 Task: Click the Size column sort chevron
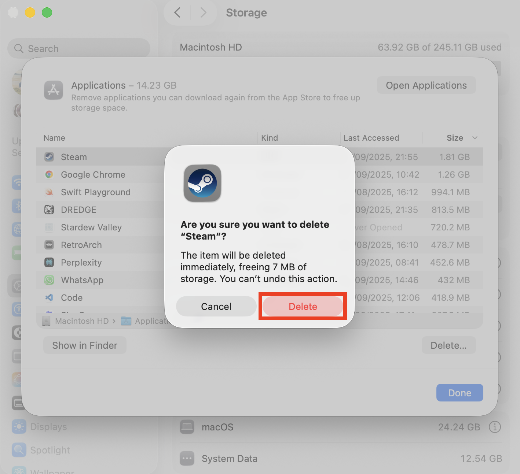475,138
